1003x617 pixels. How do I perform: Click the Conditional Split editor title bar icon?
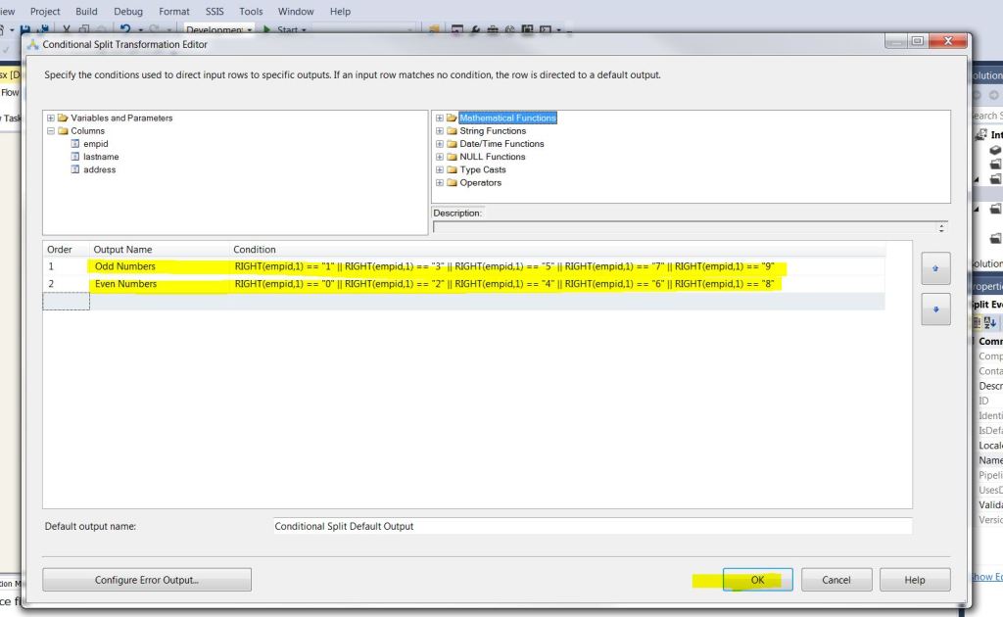[x=32, y=44]
